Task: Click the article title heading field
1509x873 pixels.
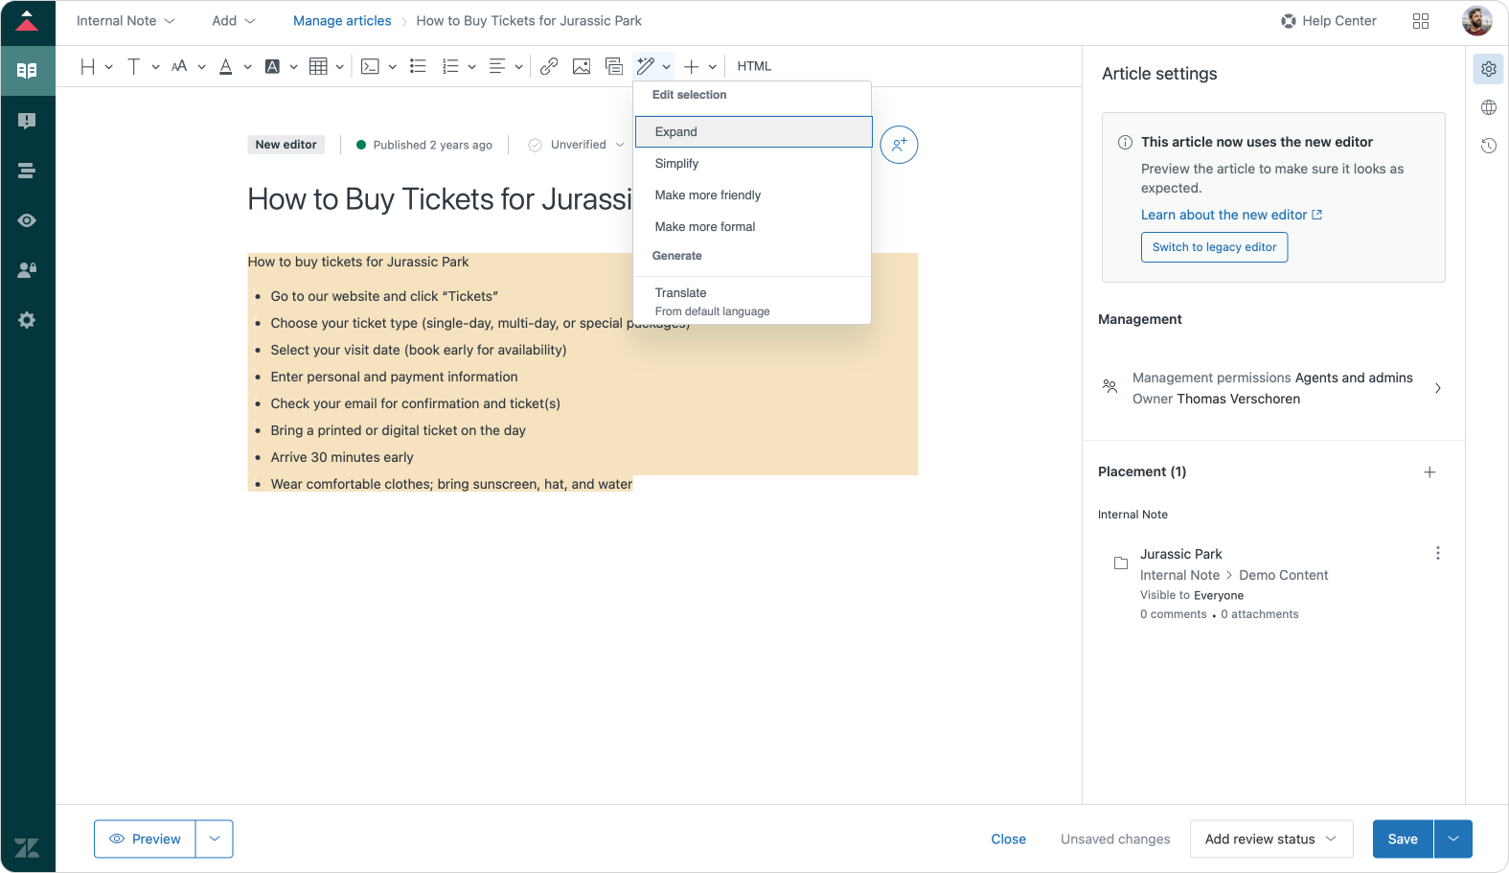Action: pyautogui.click(x=440, y=199)
